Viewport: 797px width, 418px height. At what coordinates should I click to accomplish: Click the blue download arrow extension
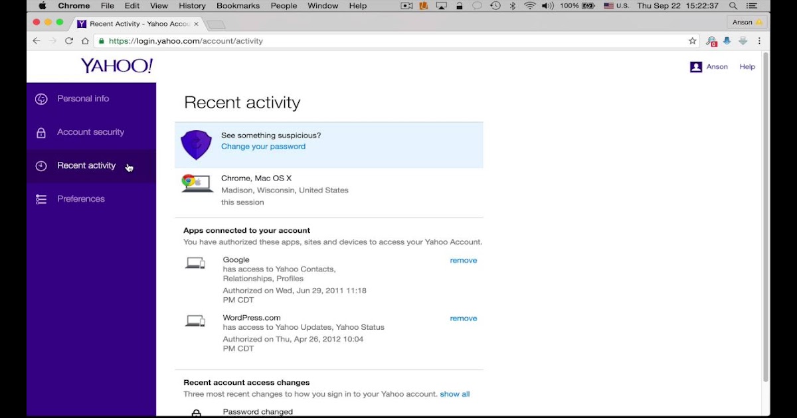point(727,41)
